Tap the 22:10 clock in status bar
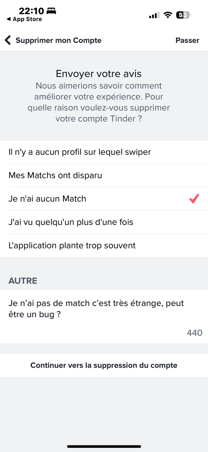The image size is (208, 452). [x=31, y=11]
